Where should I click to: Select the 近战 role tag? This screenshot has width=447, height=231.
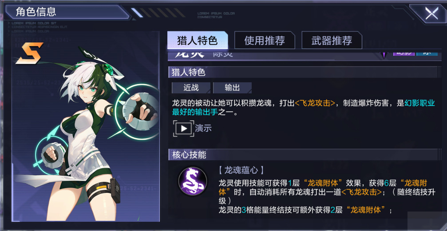point(191,88)
